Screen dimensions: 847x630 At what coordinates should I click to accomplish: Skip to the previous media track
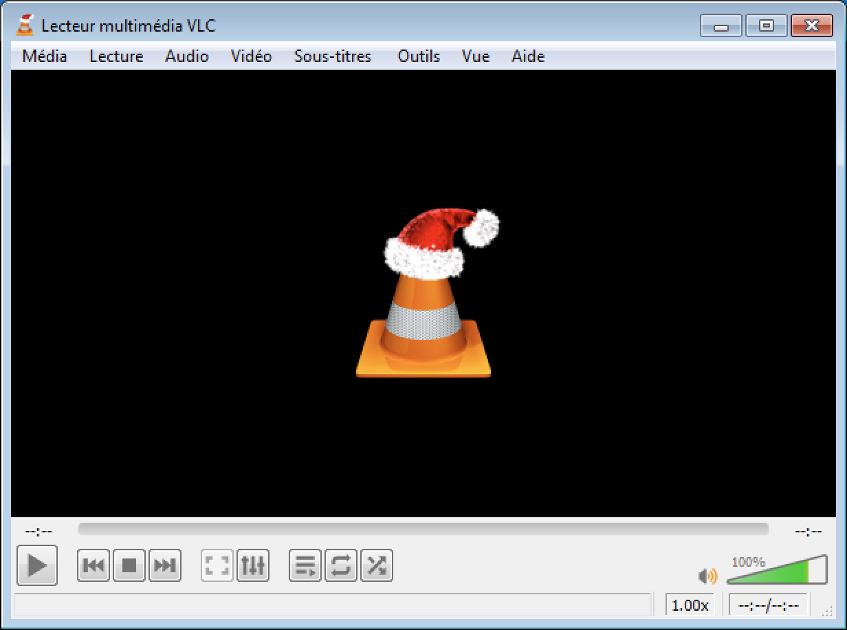click(93, 565)
